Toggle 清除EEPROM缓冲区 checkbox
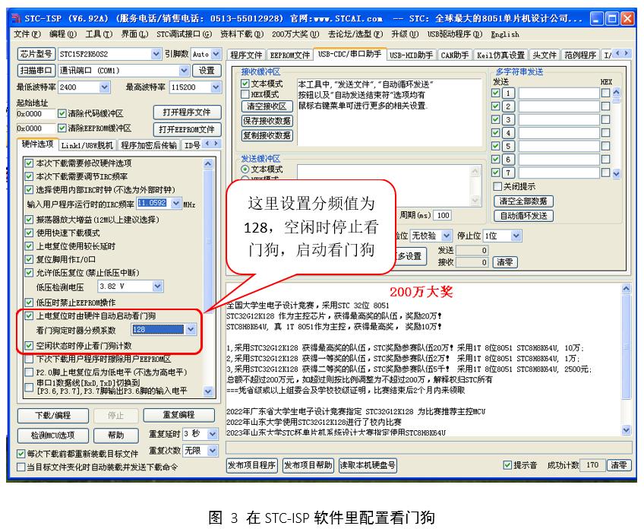 62,128
